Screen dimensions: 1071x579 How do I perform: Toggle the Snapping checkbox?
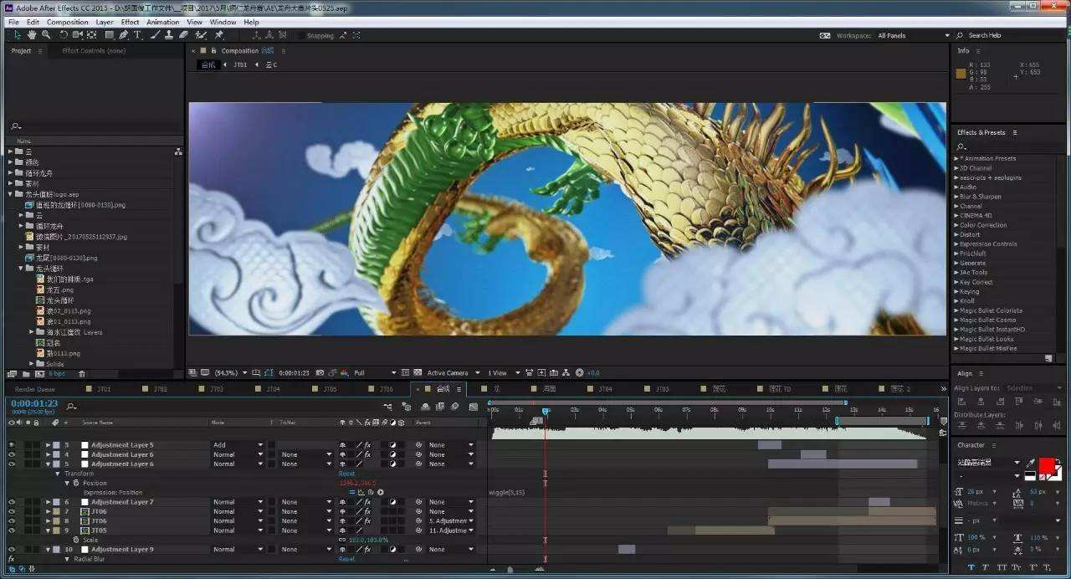(x=301, y=36)
